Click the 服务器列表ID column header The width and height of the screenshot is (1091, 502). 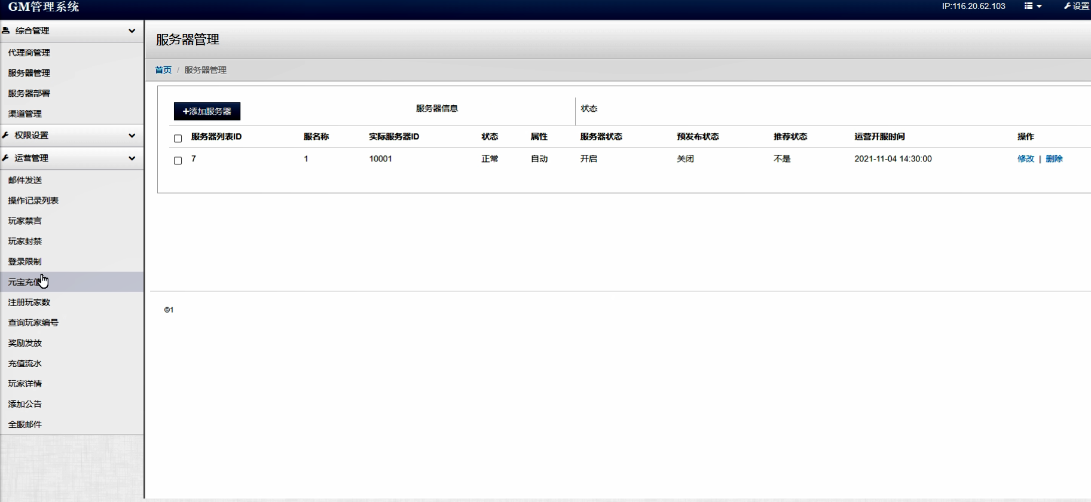(216, 136)
